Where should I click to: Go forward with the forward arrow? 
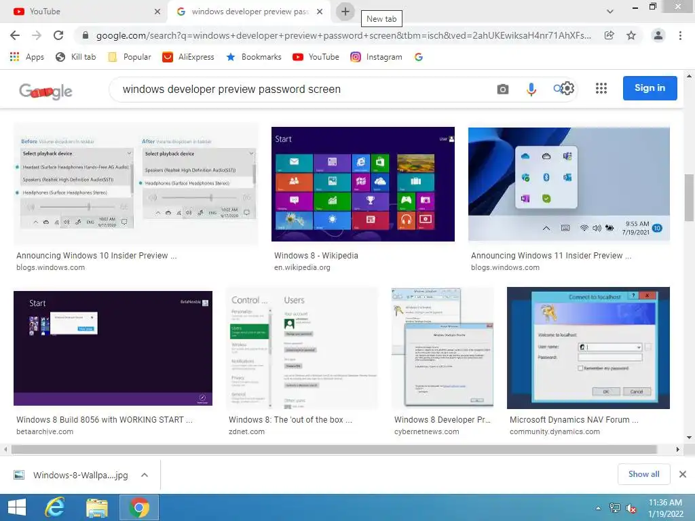(37, 35)
